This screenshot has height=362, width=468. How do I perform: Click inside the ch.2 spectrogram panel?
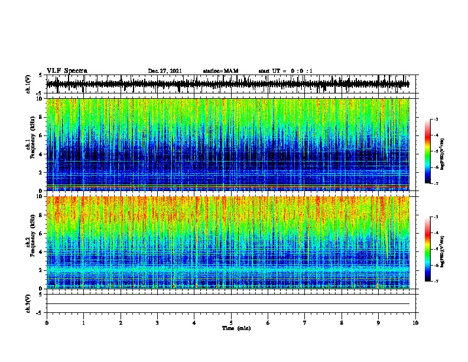tap(227, 243)
